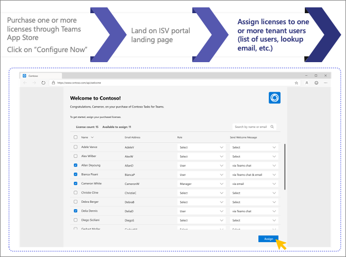Click the email text DiegoS

click(x=129, y=221)
